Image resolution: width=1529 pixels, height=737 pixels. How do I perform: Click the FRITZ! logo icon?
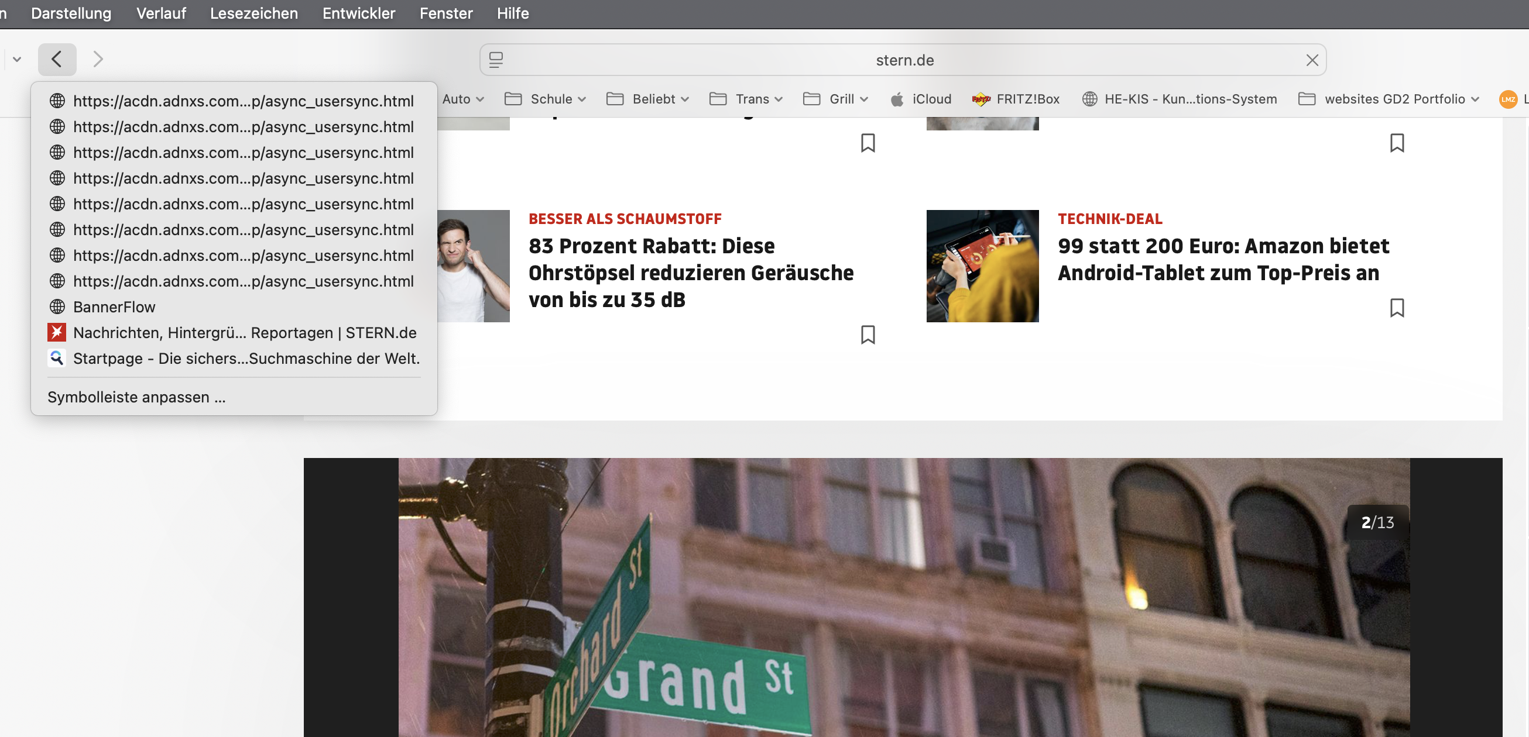click(x=981, y=99)
